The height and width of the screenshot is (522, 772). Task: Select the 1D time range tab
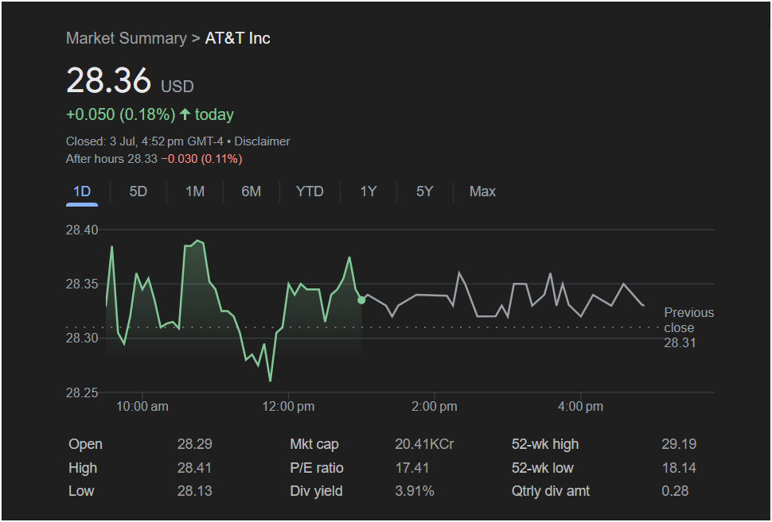tap(82, 191)
